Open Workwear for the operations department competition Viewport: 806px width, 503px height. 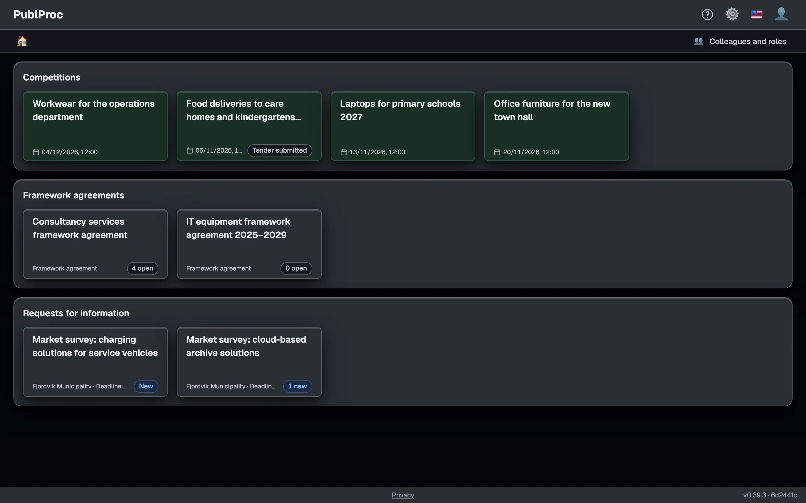pyautogui.click(x=95, y=126)
